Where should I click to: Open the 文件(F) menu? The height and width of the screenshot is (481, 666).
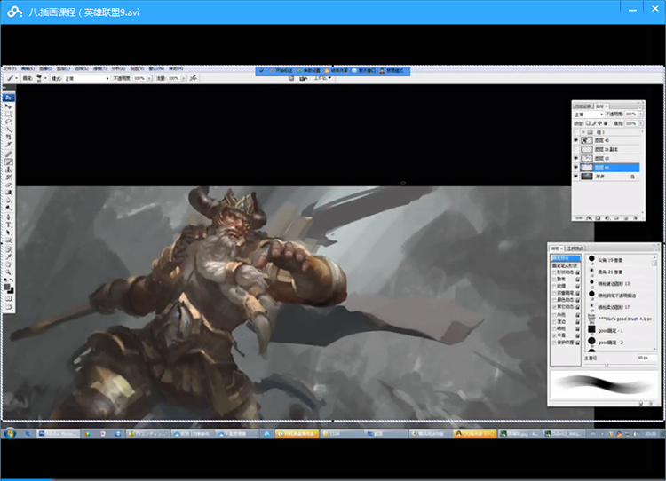click(x=10, y=68)
